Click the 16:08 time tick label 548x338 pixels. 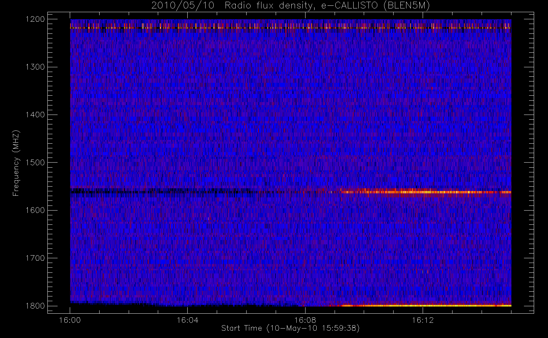coord(305,320)
